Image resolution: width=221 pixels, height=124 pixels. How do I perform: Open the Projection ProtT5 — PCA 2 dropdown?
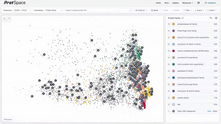[23, 10]
